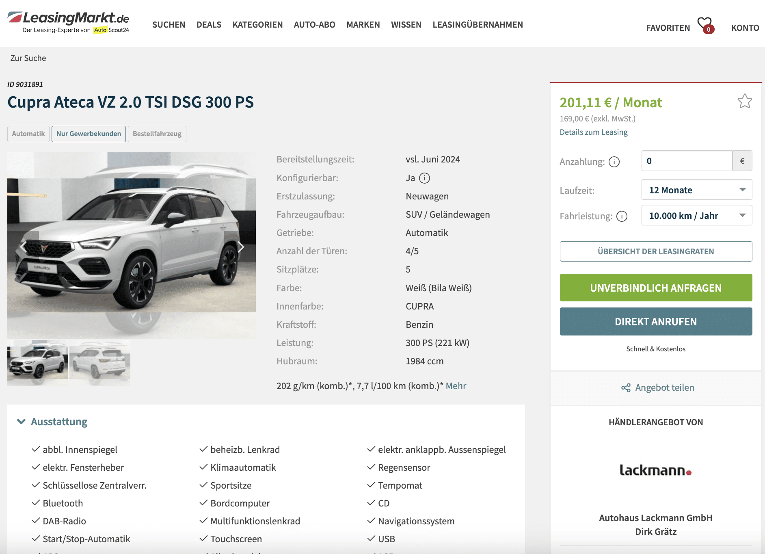This screenshot has height=554, width=765.
Task: Open Anzahlung info icon
Action: point(614,162)
